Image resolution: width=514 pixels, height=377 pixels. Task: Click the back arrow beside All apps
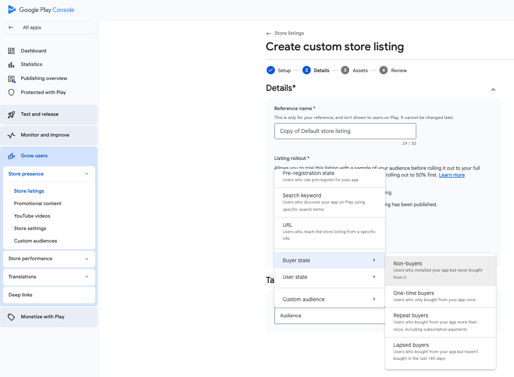point(11,28)
